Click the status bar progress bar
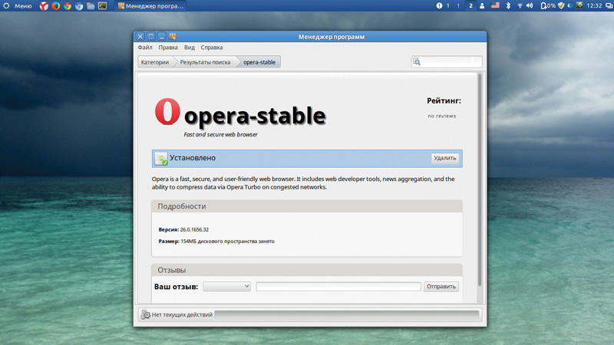The width and height of the screenshot is (614, 345). [x=347, y=315]
